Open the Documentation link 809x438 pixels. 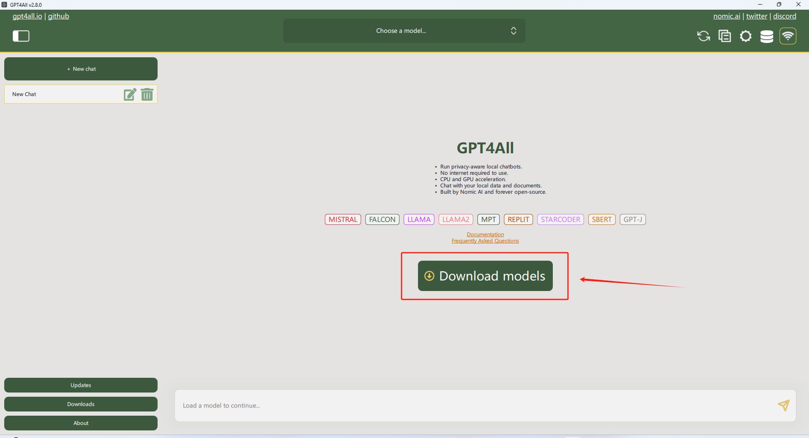pyautogui.click(x=485, y=235)
